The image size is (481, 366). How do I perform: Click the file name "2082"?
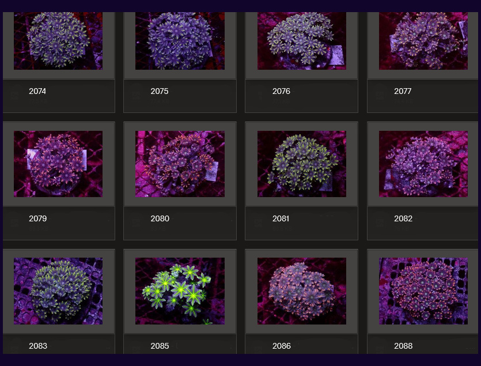pos(403,218)
